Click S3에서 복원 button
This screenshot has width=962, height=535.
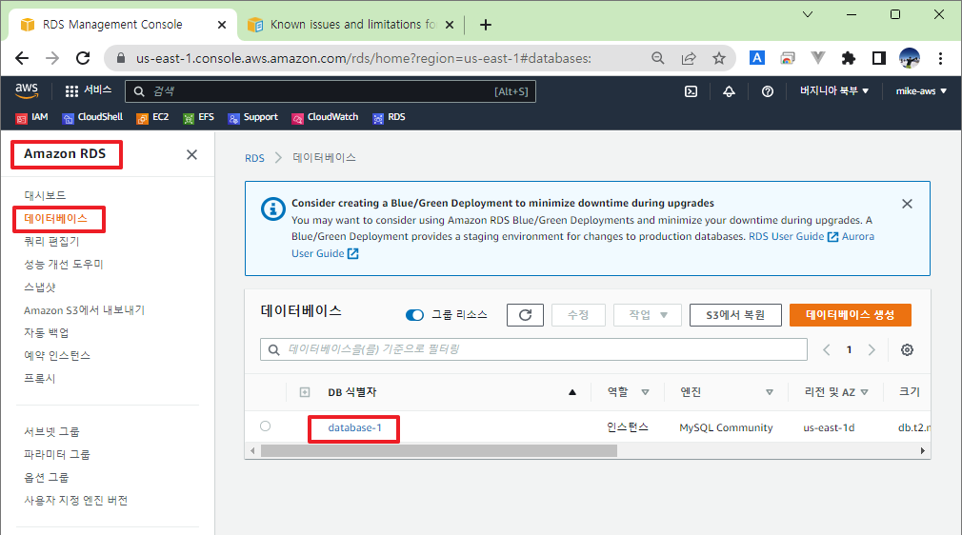click(735, 315)
